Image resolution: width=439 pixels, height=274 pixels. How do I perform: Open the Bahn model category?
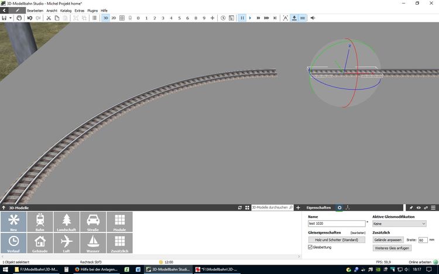(40, 222)
